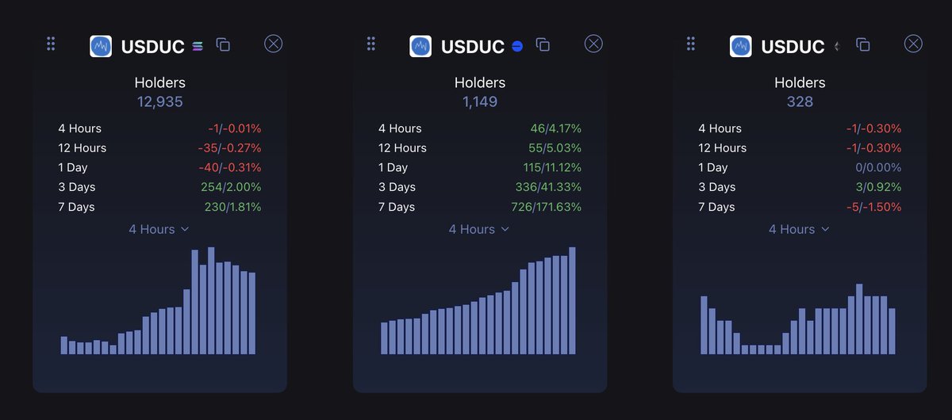The width and height of the screenshot is (952, 420).
Task: Click the 3 Days 254/2.00% value
Action: (x=231, y=187)
